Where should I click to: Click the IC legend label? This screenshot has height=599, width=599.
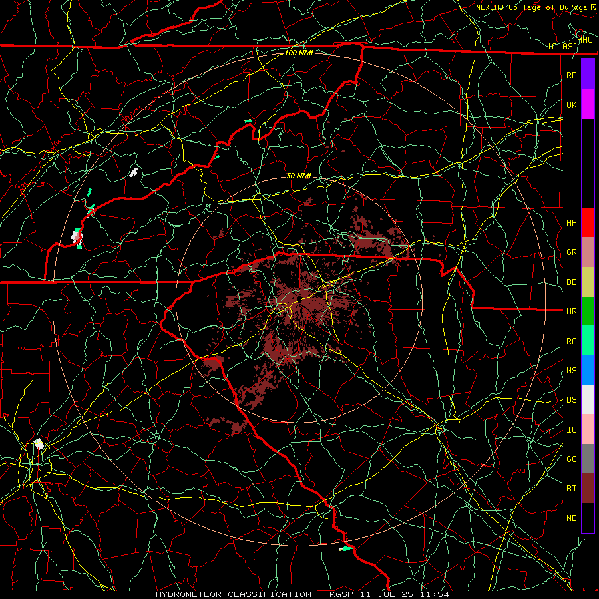[x=571, y=430]
